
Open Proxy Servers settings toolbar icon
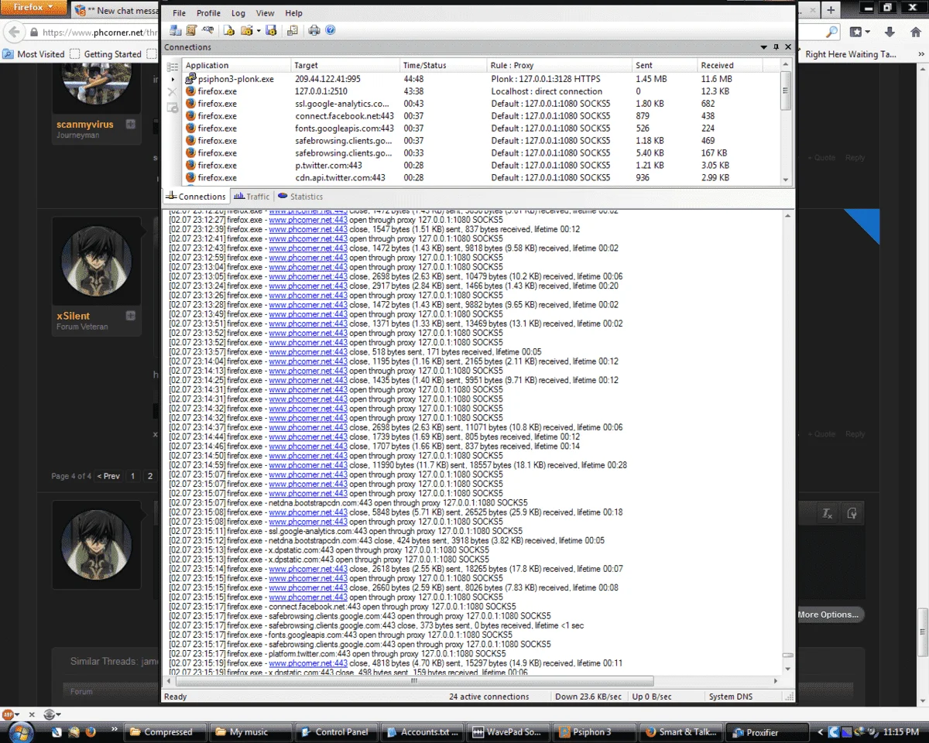click(176, 30)
